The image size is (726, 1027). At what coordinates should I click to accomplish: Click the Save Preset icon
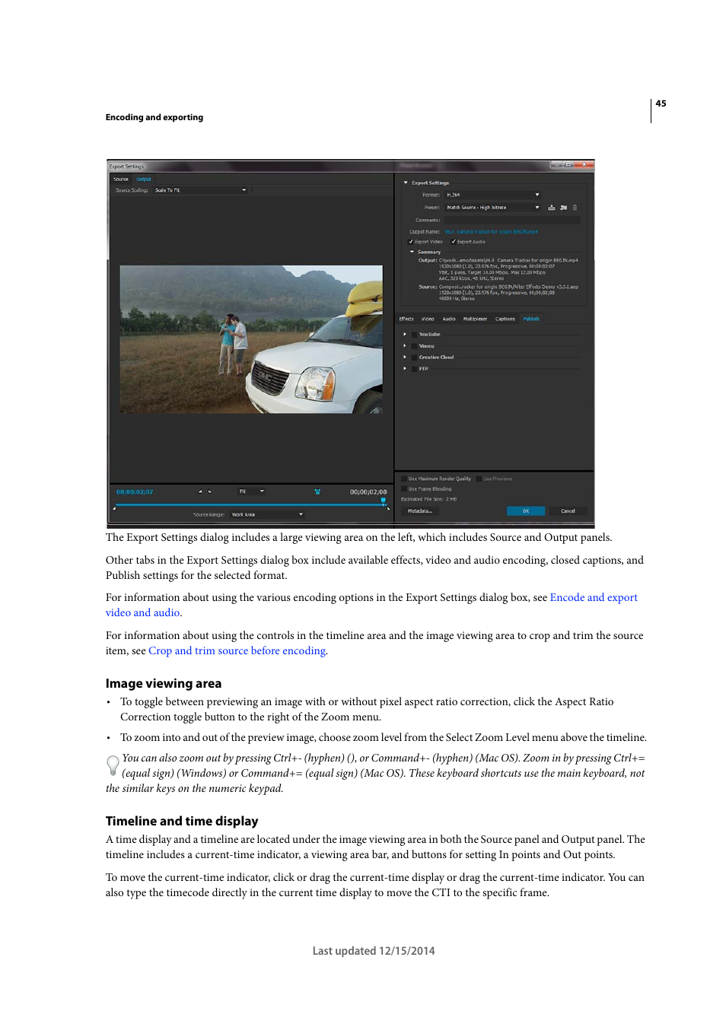(x=552, y=207)
